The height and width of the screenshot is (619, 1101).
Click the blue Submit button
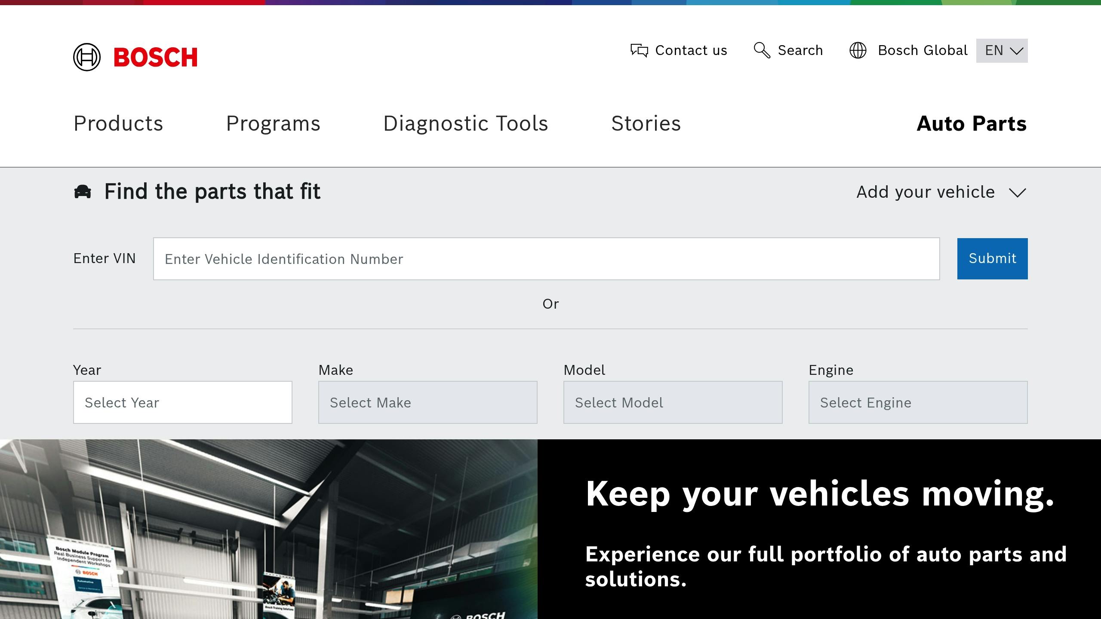point(992,259)
